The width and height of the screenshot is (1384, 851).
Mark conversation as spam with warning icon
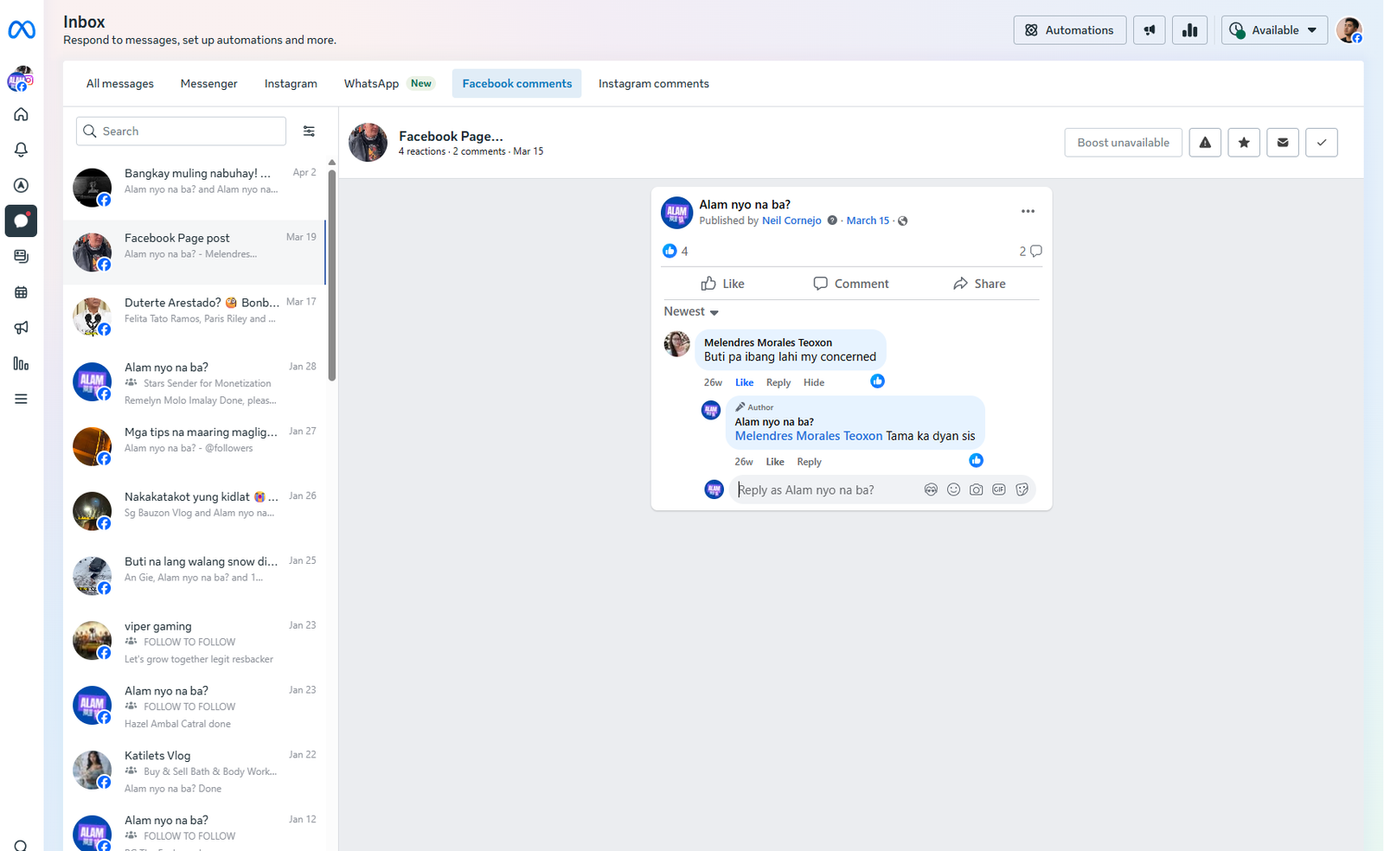tap(1204, 143)
